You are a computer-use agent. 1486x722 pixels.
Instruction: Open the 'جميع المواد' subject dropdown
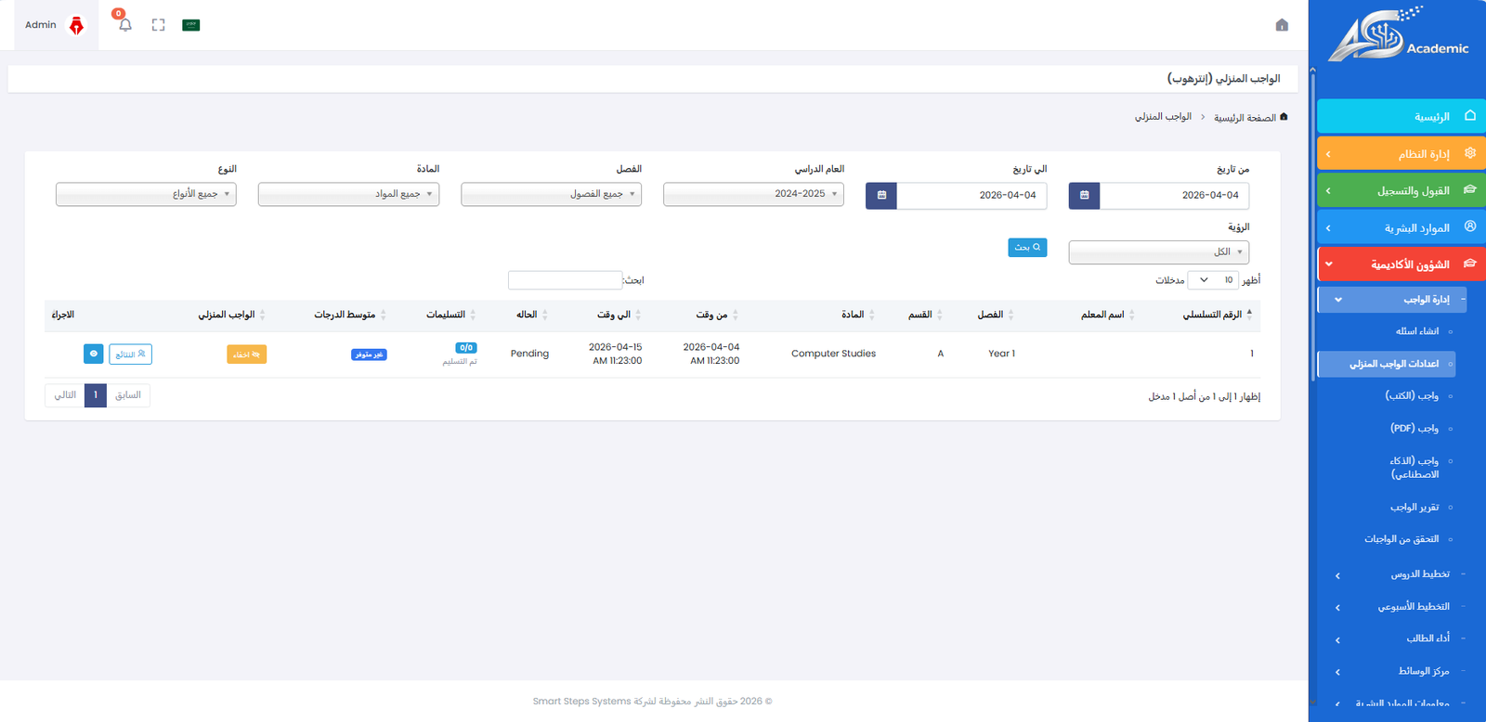348,194
